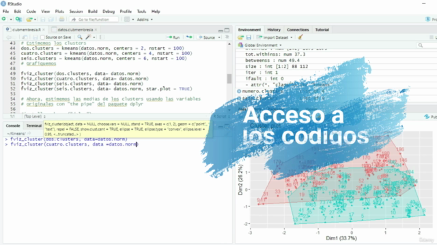Close the datos.clubmembresia tab

[96, 30]
